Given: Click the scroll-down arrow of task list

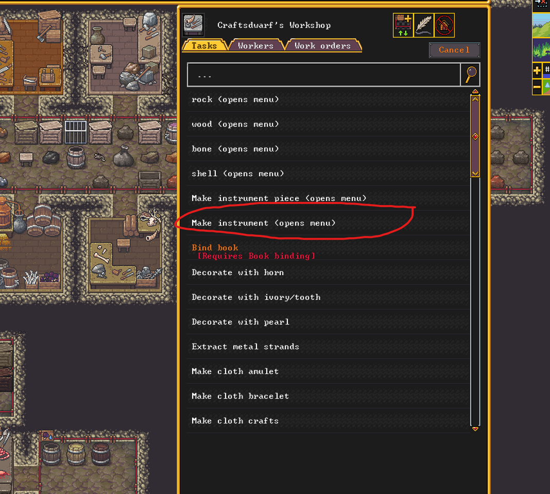Looking at the screenshot, I should [x=475, y=429].
